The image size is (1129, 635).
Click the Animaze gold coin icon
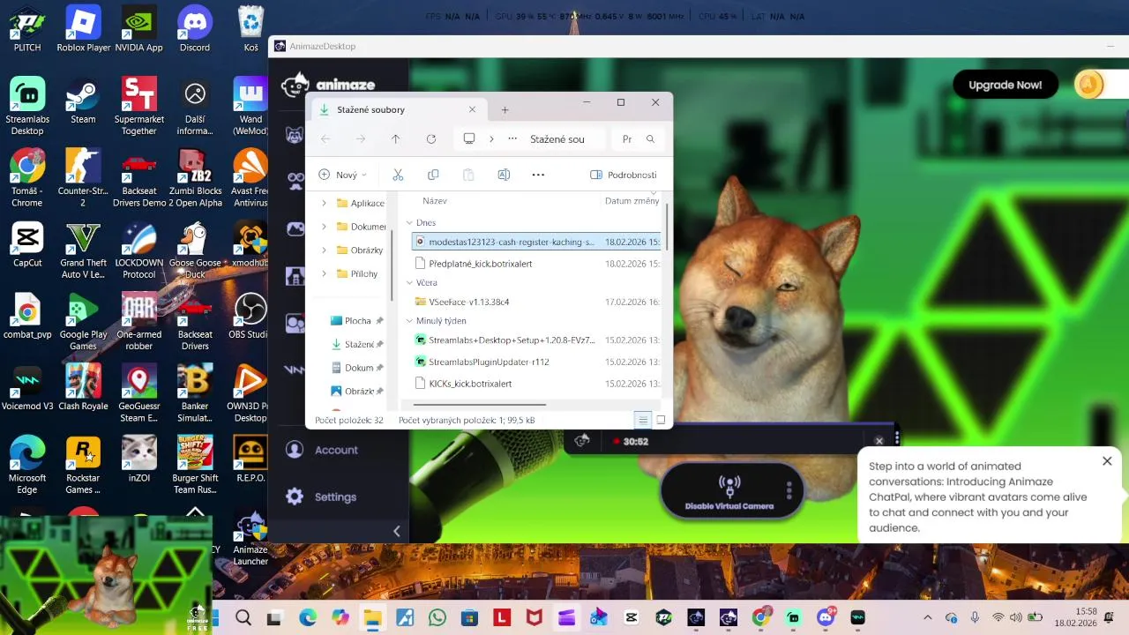[x=1089, y=85]
